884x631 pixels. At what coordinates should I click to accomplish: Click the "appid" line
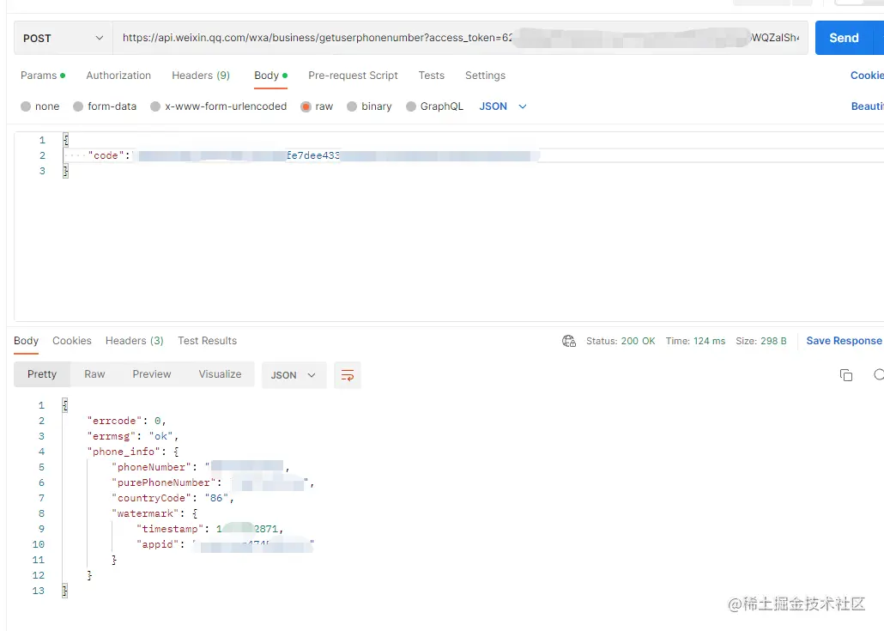coord(225,545)
